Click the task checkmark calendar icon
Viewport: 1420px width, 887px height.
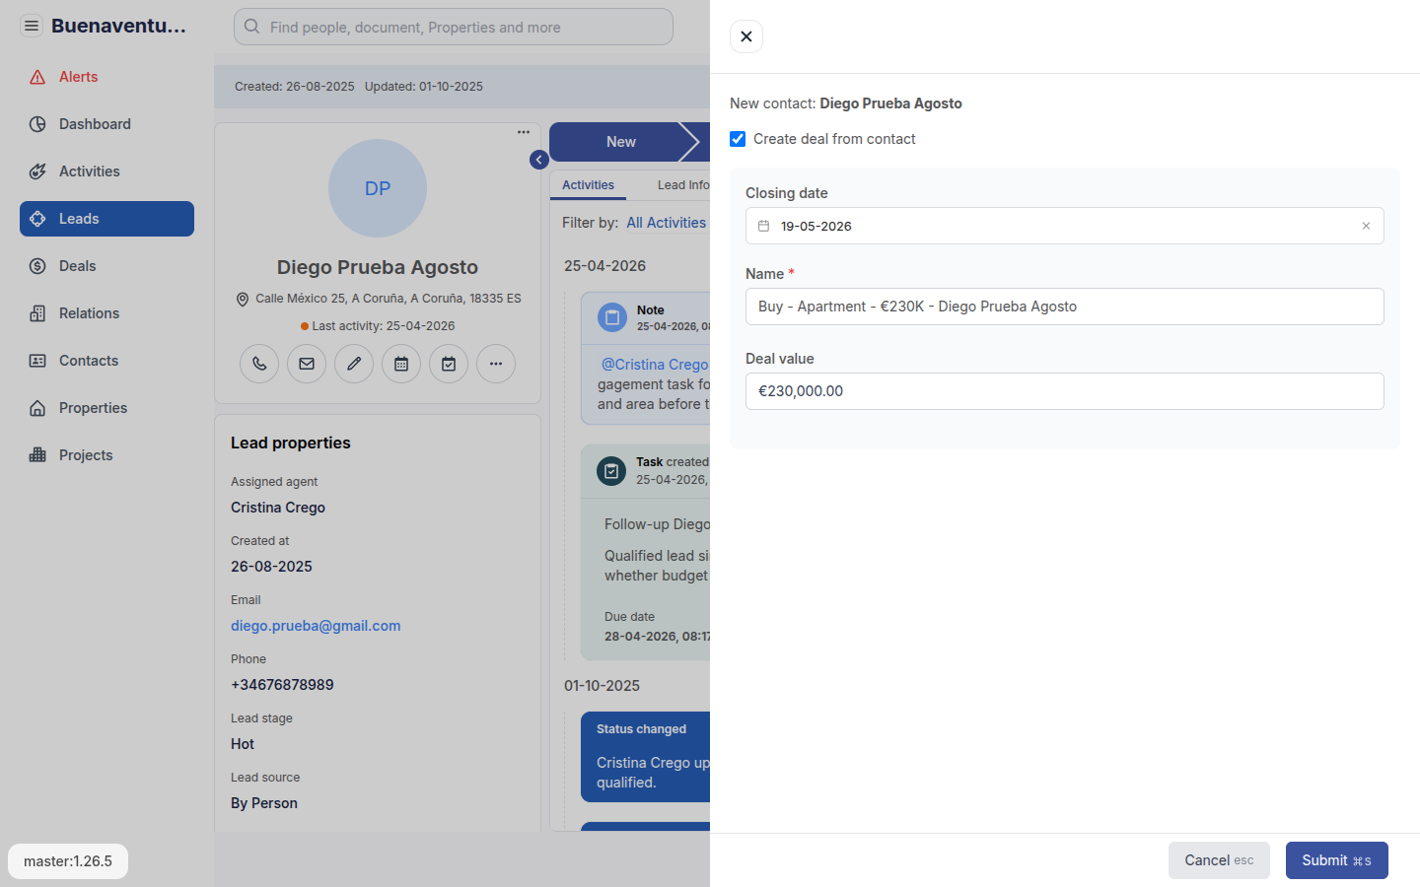pyautogui.click(x=449, y=364)
